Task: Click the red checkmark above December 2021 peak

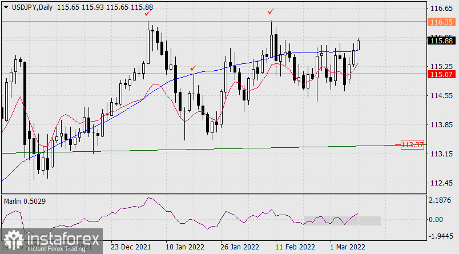Action: coord(148,13)
